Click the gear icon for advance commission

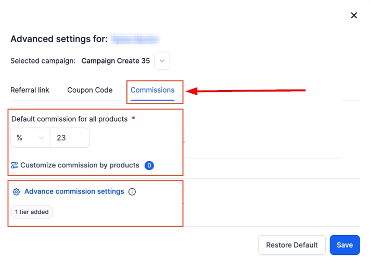coord(16,192)
